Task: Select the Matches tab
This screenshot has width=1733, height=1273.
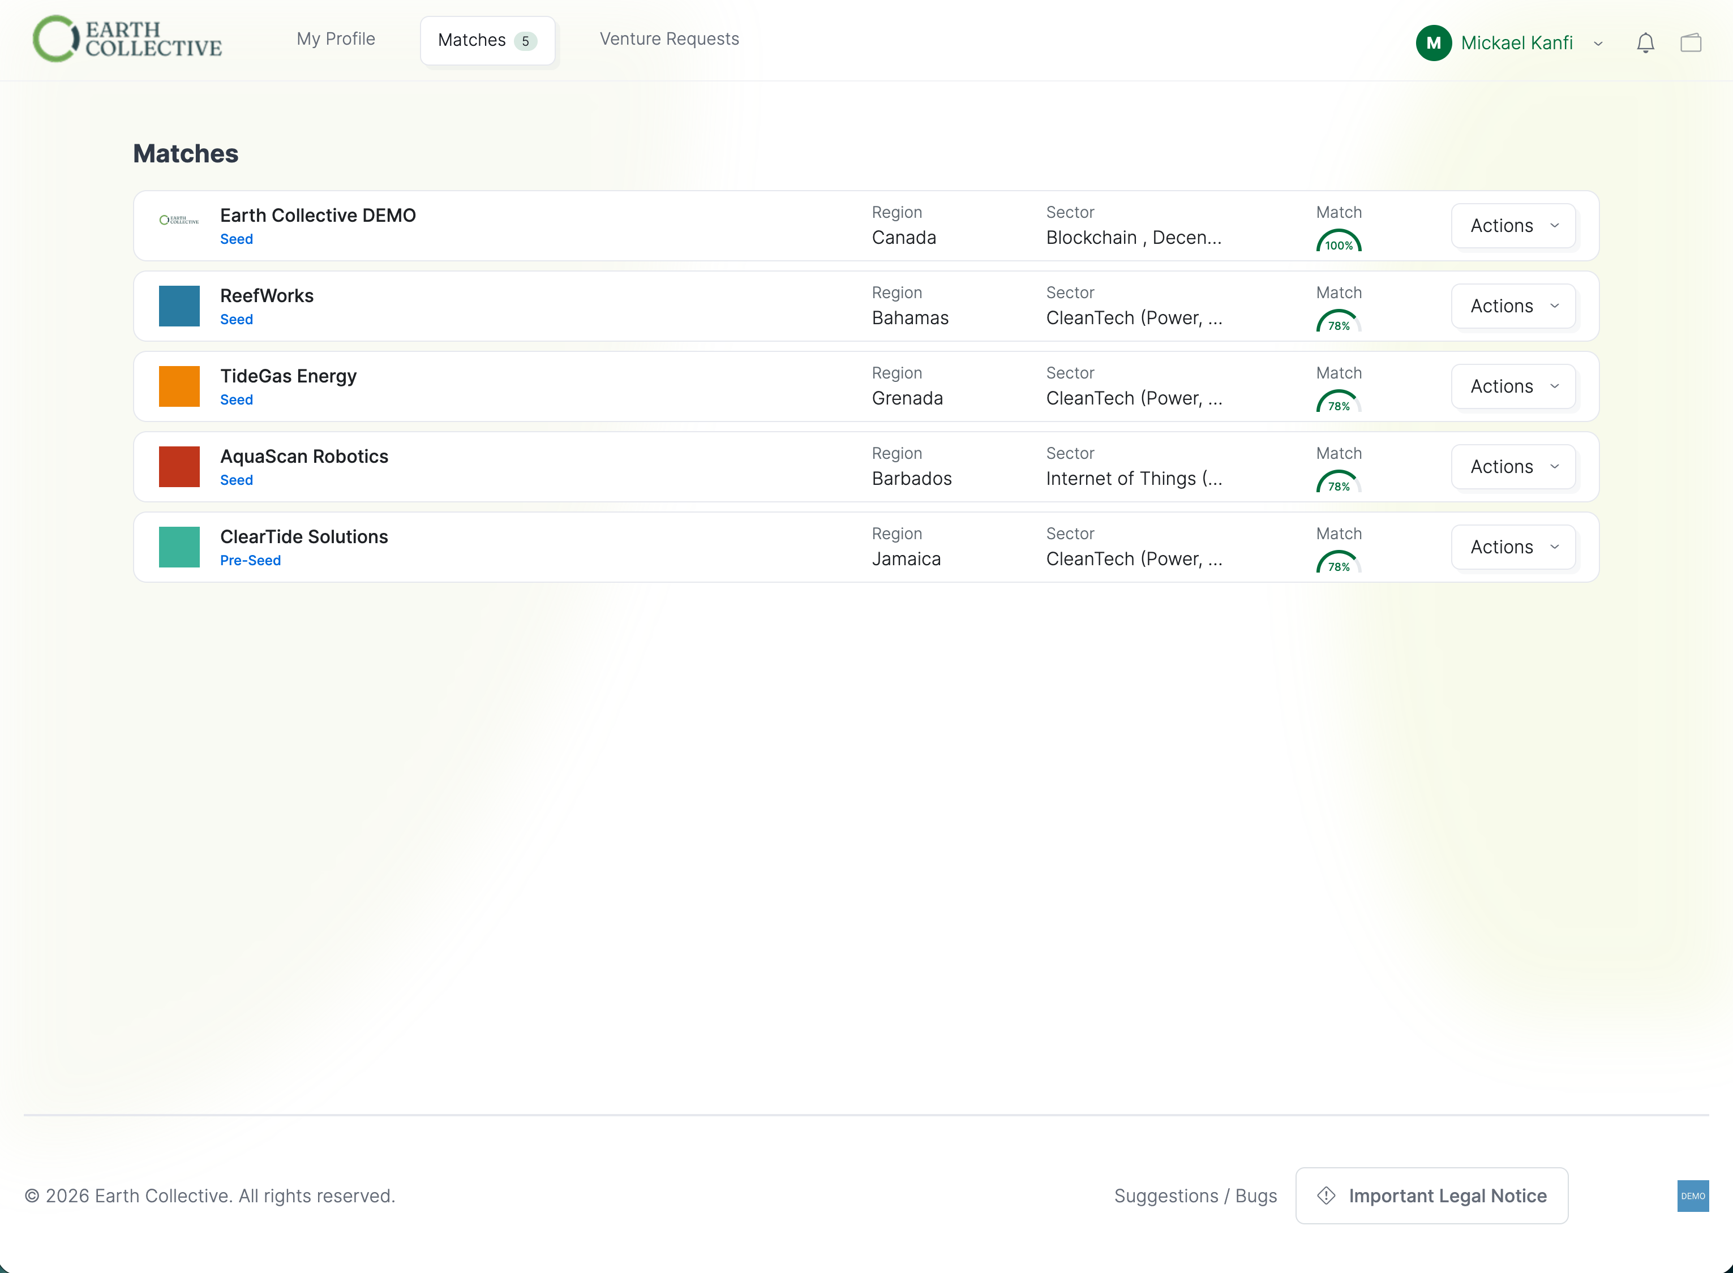Action: tap(488, 40)
